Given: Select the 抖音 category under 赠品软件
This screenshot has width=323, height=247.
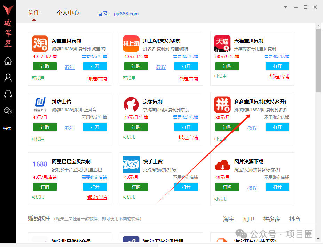Looking at the screenshot, I should click(x=294, y=219).
